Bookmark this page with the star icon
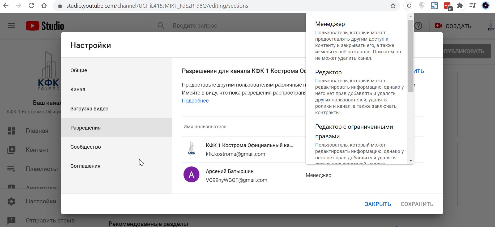 [393, 6]
